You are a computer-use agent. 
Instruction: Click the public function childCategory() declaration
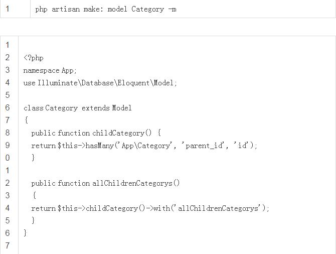[96, 133]
